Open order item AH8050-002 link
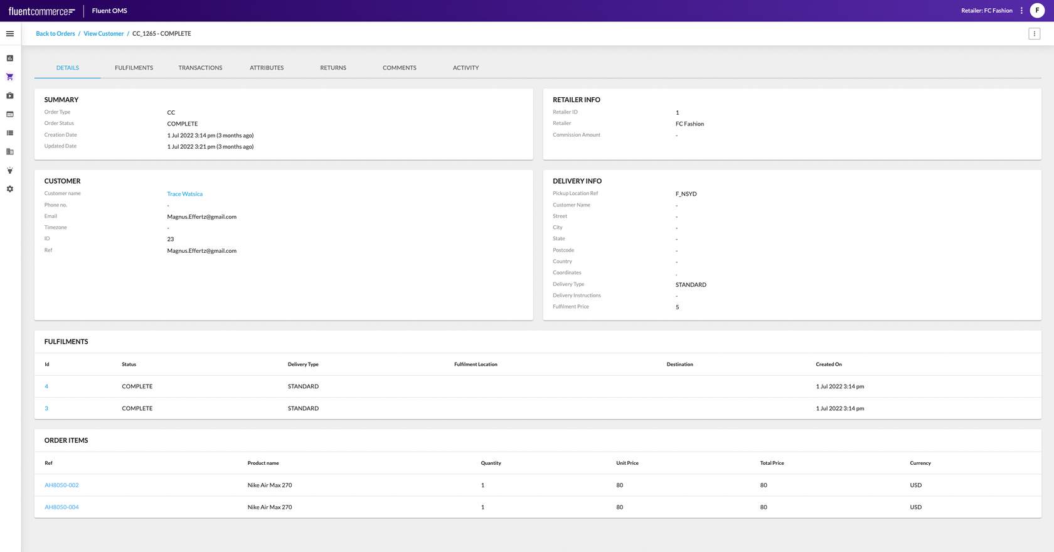The image size is (1054, 552). point(61,486)
